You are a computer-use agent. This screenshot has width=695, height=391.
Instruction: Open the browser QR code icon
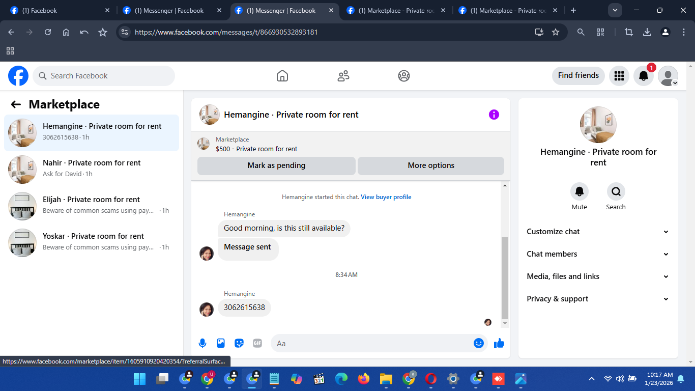coord(600,32)
